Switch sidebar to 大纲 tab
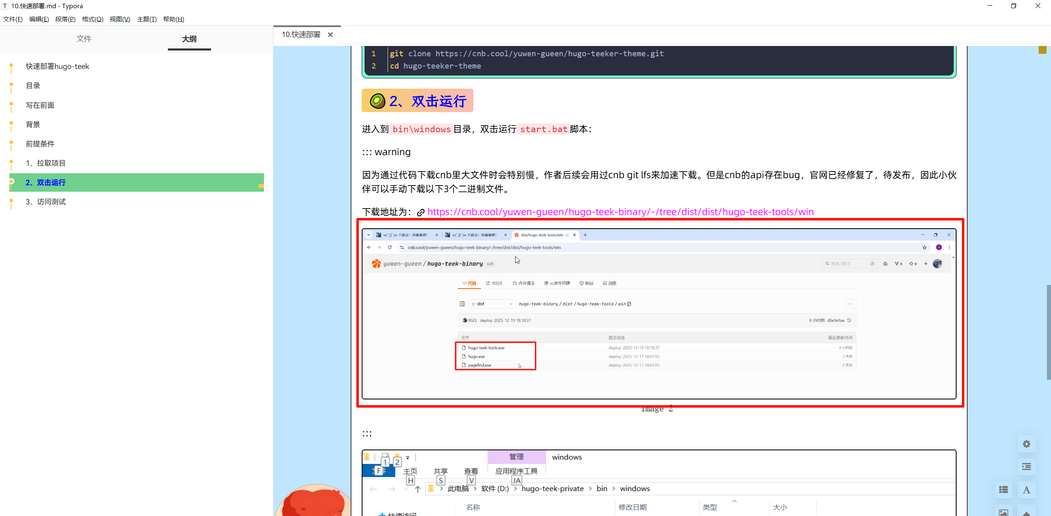This screenshot has width=1051, height=516. (189, 39)
